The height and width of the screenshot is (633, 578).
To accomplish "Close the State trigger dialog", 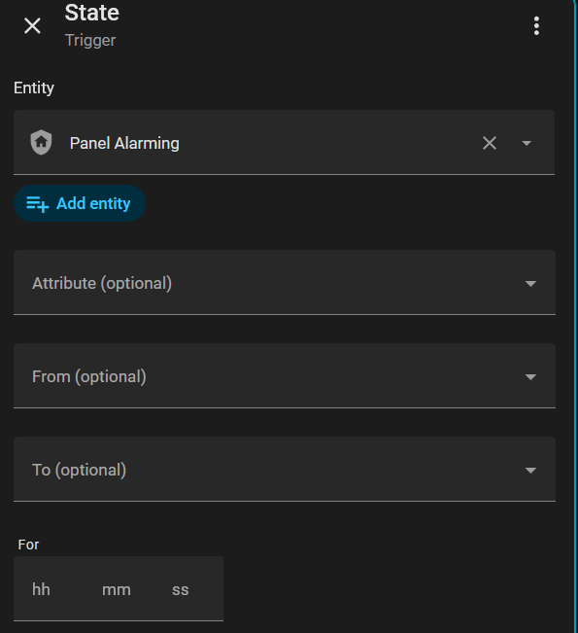I will tap(32, 26).
